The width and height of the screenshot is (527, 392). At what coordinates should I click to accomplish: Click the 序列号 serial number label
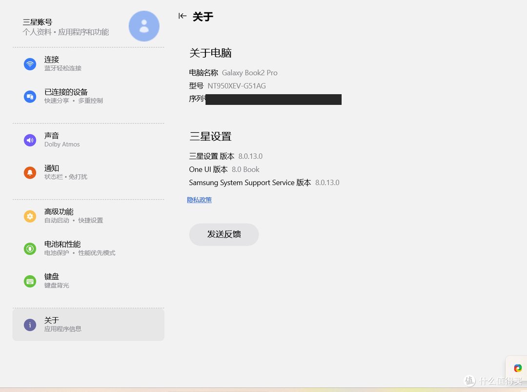click(197, 99)
